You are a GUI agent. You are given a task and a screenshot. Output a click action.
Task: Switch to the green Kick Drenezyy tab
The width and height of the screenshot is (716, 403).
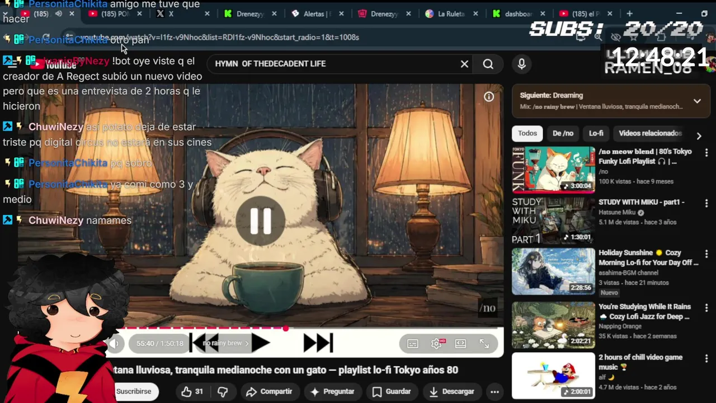pos(249,14)
